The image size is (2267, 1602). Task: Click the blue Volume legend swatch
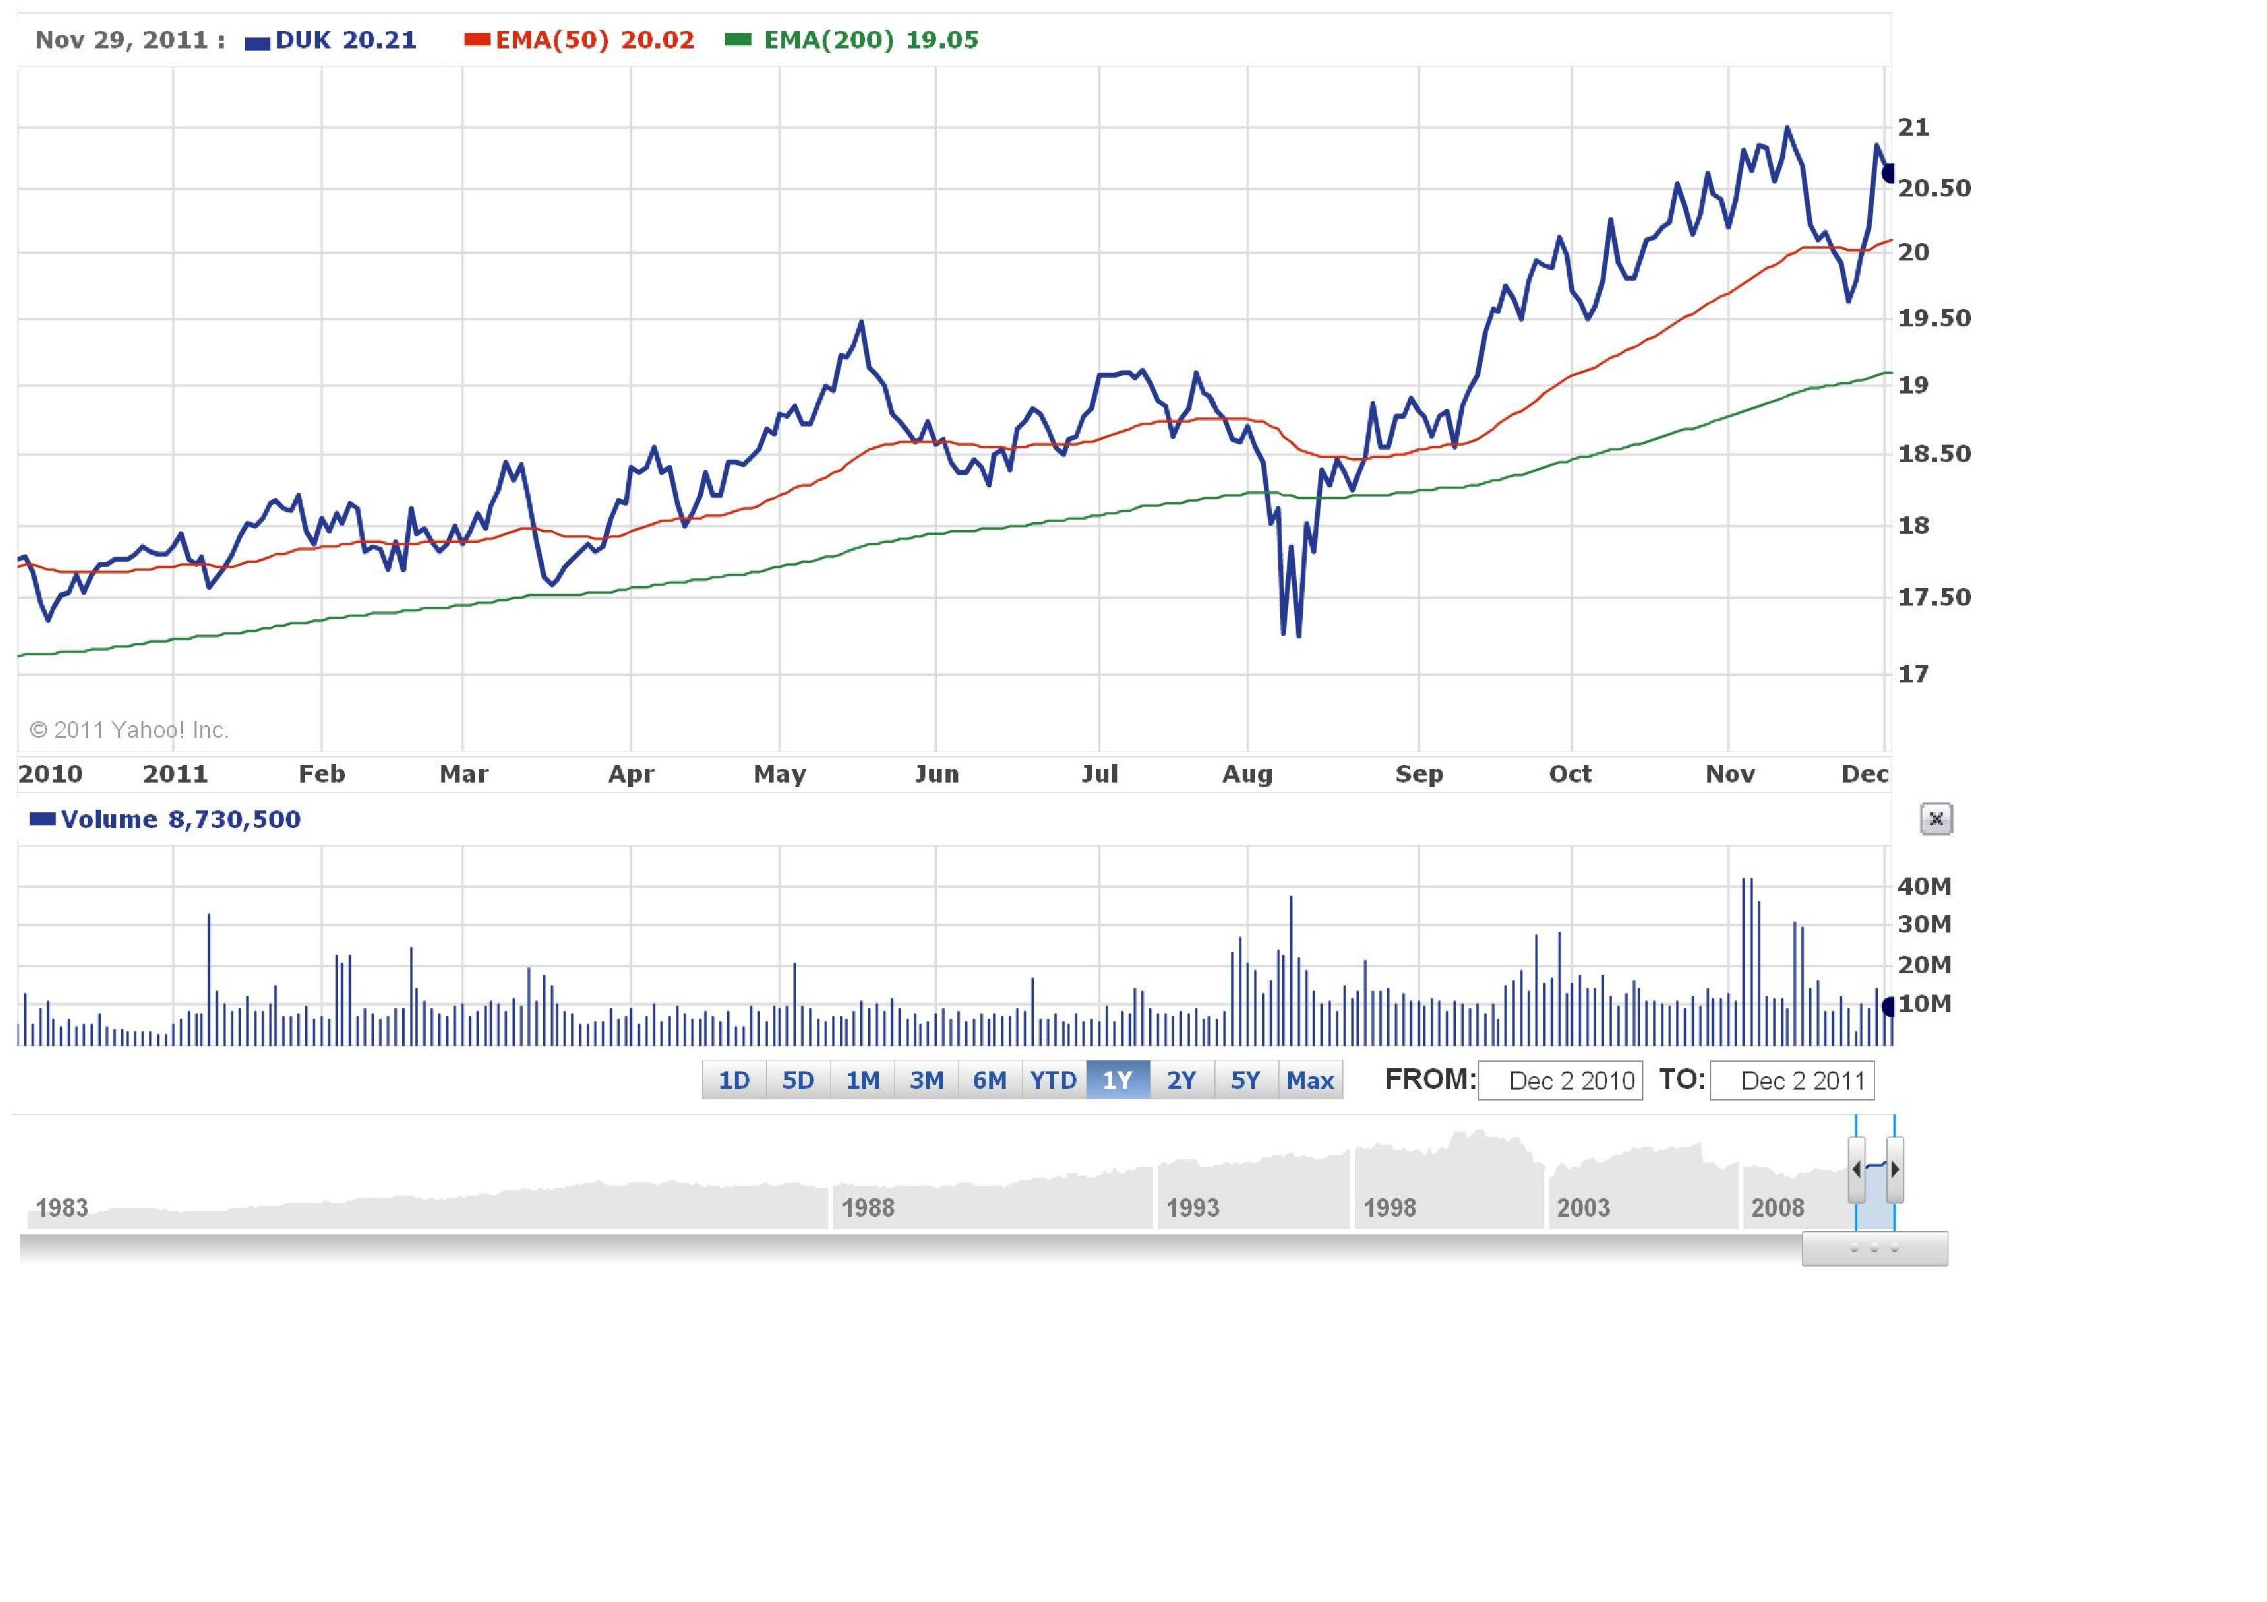click(x=43, y=818)
